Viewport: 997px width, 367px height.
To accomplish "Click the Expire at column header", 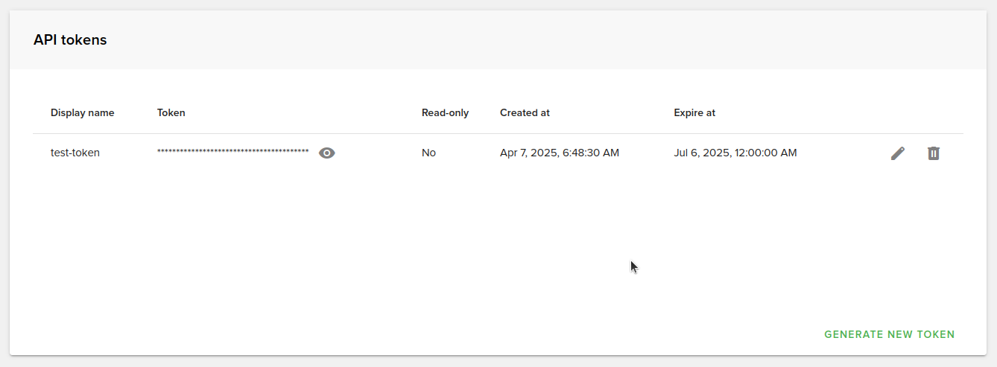I will [694, 112].
